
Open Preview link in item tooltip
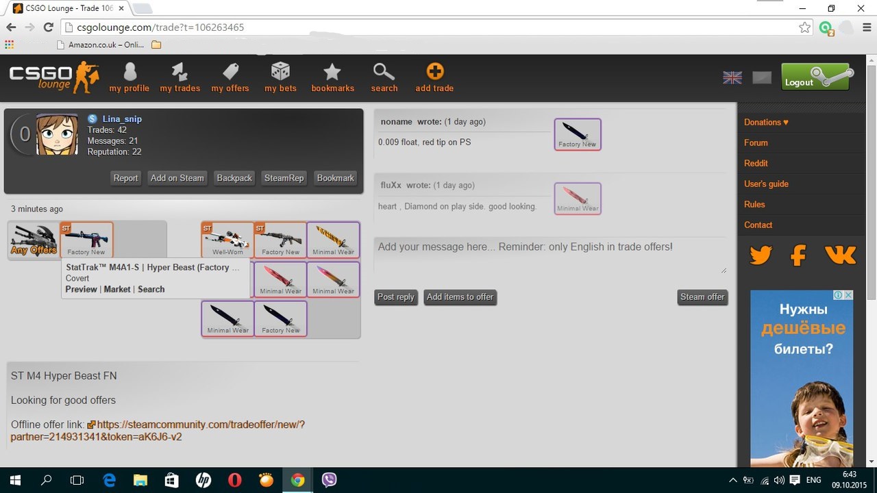(x=81, y=289)
